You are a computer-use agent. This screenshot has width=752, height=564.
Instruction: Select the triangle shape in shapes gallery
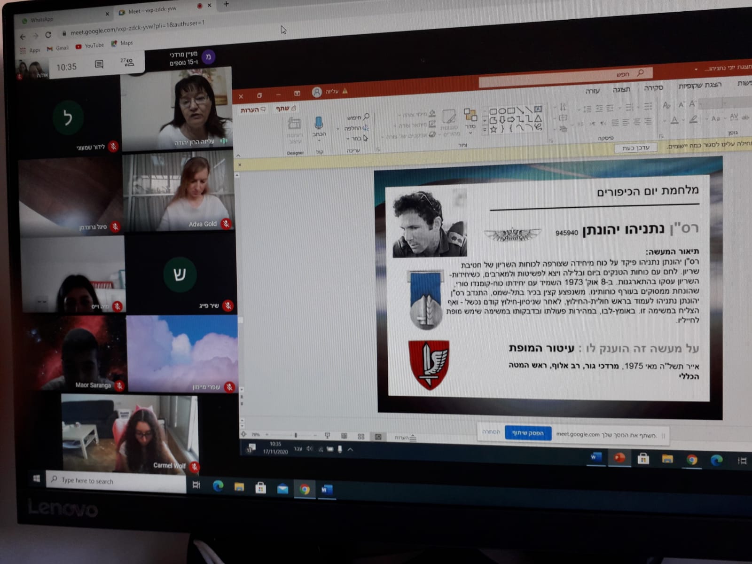click(x=538, y=119)
